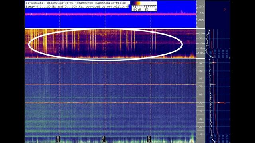
Task: Click the 22:00 time marker
Action: (104, 139)
